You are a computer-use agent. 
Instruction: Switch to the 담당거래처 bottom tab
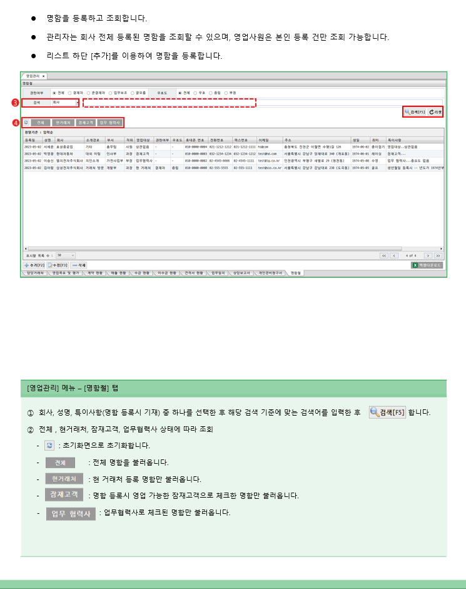35,273
